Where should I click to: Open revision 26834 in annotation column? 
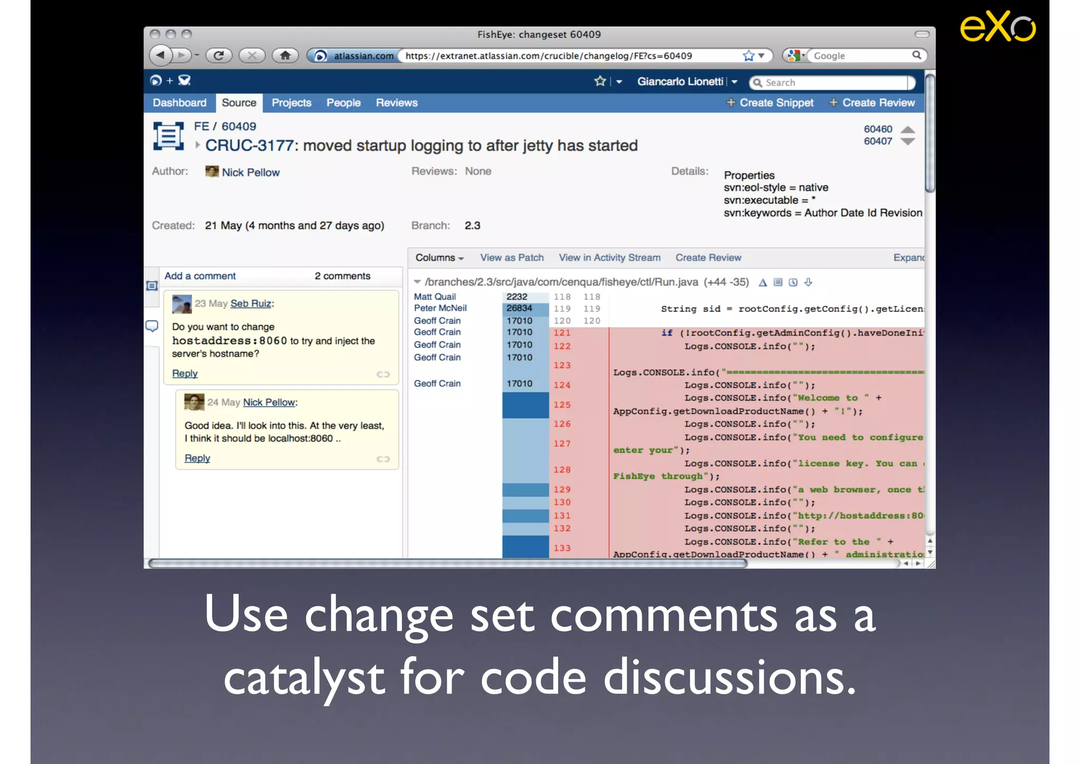click(519, 308)
